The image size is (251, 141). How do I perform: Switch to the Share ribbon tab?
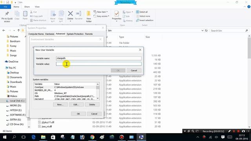coord(27,7)
